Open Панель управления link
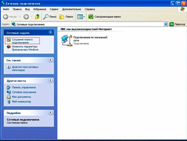187x141 pixels. point(24,87)
